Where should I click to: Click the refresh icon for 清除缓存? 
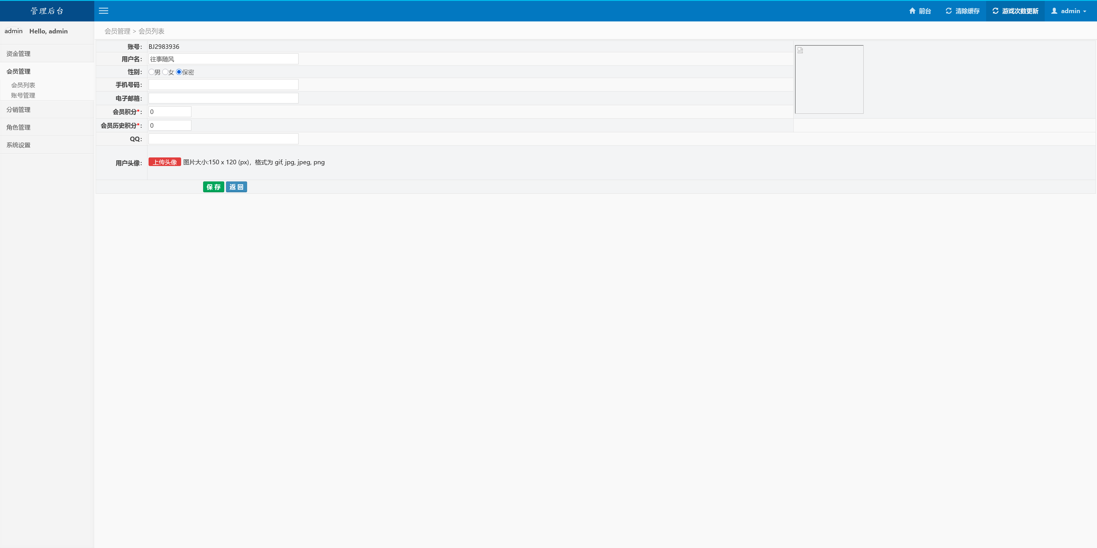pyautogui.click(x=949, y=11)
